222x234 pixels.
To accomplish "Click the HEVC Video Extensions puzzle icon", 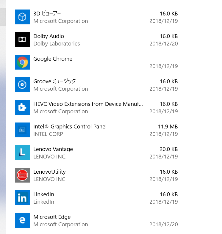I will (22, 107).
